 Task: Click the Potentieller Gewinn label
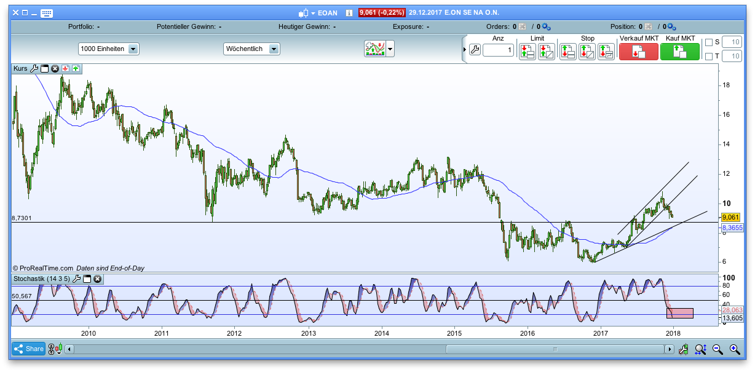[x=186, y=27]
